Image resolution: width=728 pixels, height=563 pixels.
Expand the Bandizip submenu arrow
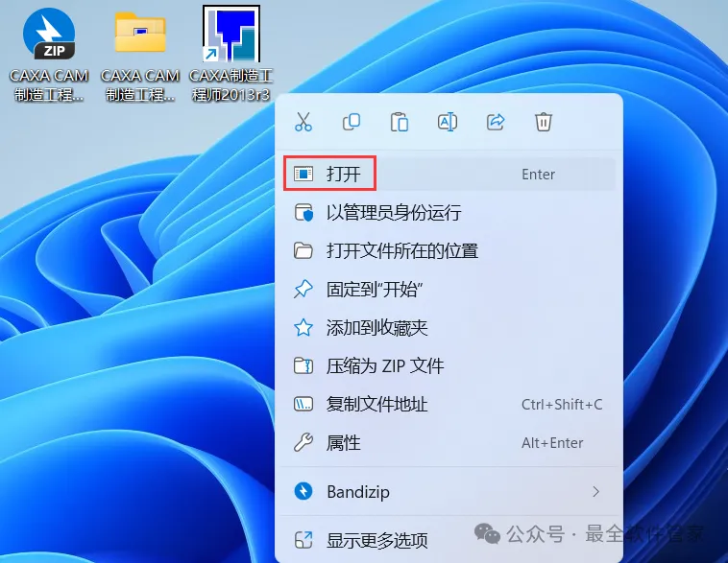pyautogui.click(x=596, y=492)
